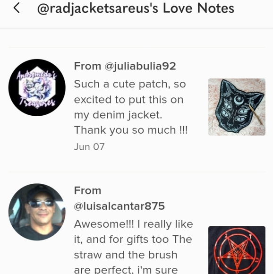Go back using the header arrow
The width and height of the screenshot is (273, 274).
click(17, 8)
